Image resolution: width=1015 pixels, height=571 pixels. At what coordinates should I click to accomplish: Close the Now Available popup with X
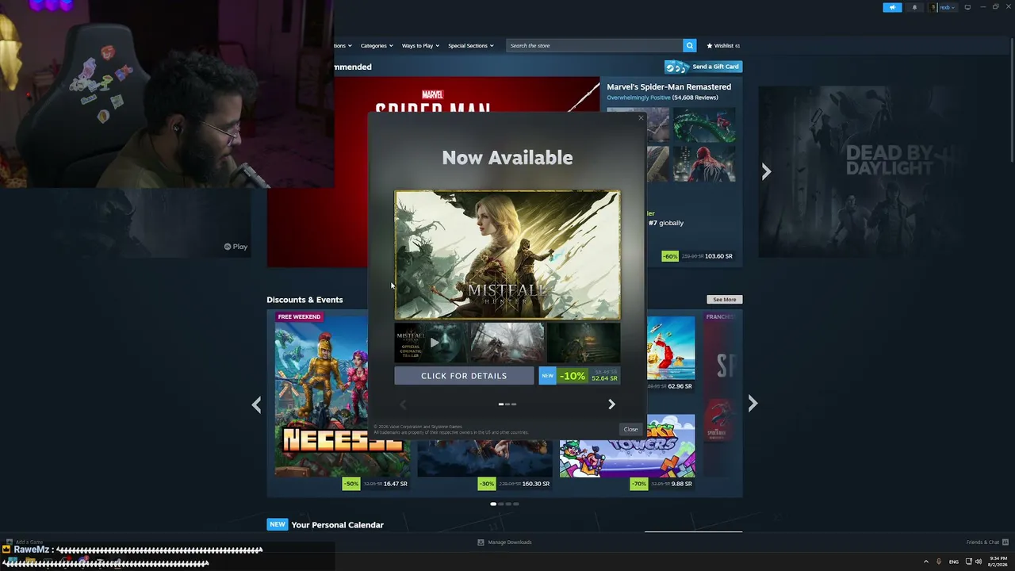tap(641, 118)
